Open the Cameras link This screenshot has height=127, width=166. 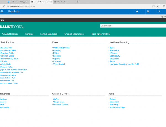click(x=57, y=61)
